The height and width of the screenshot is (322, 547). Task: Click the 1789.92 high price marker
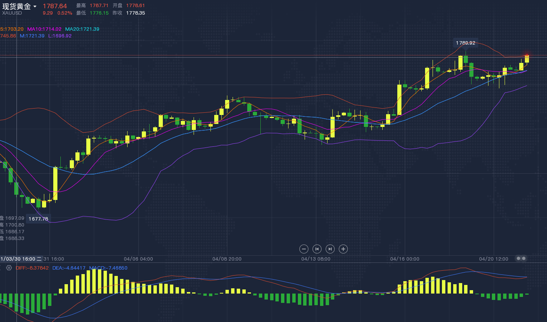[x=466, y=43]
